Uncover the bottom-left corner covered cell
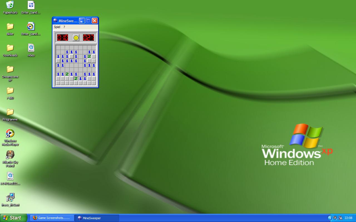This screenshot has width=356, height=222. click(x=58, y=83)
